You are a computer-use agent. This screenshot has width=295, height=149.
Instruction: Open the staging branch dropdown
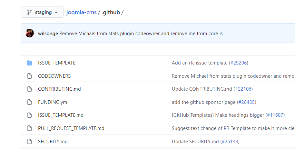[x=42, y=12]
